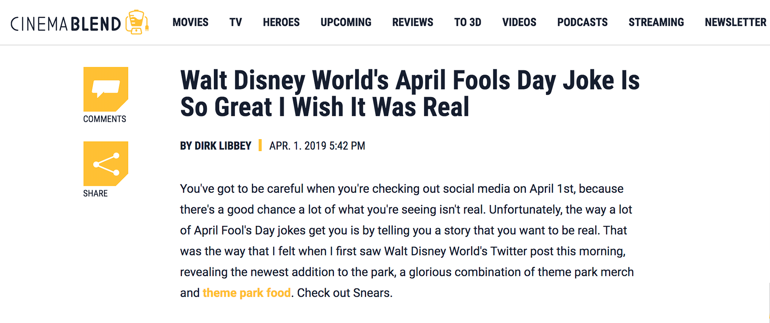Open the Heroes navigation item
This screenshot has width=770, height=323.
click(281, 22)
